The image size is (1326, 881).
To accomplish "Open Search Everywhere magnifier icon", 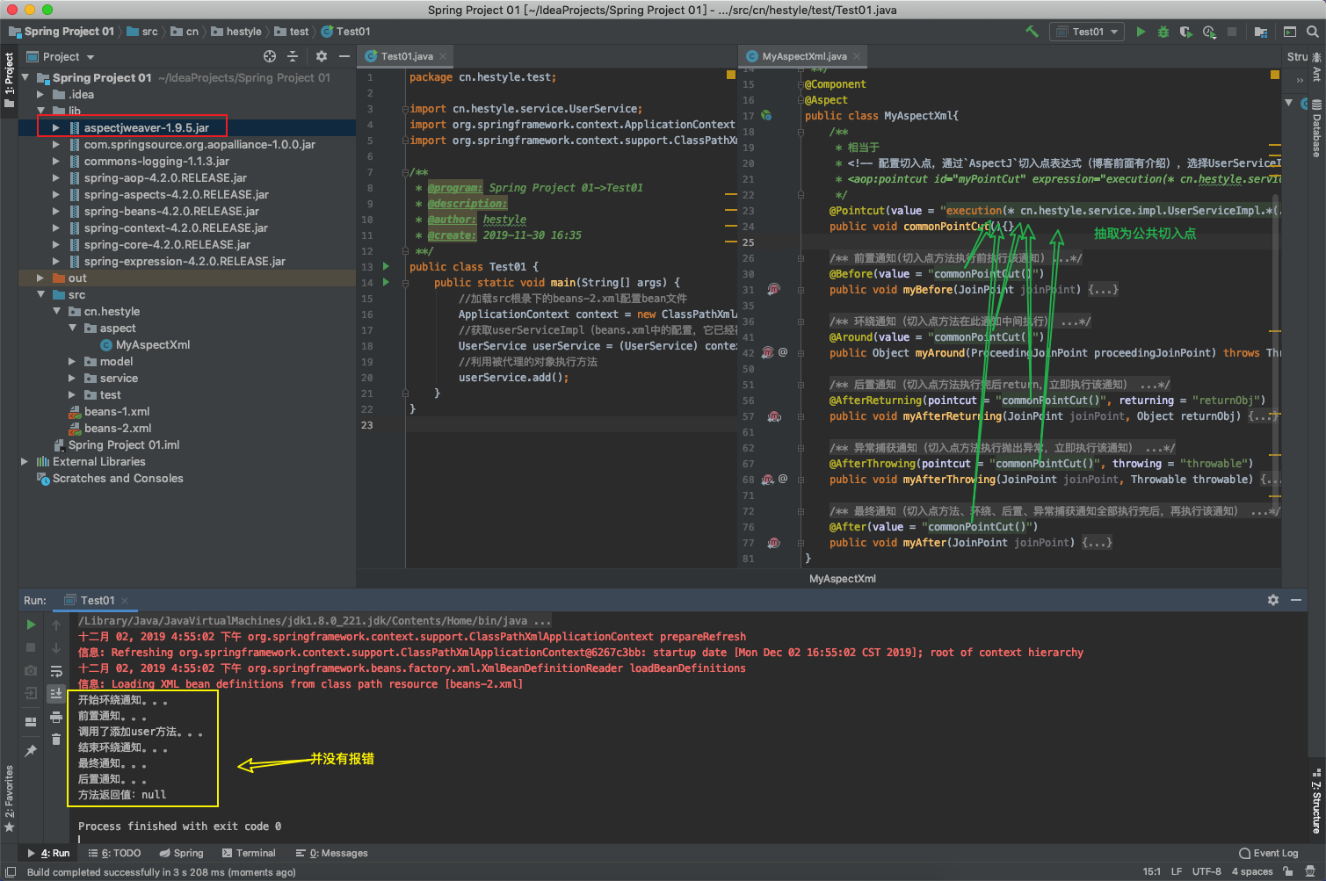I will point(1312,31).
